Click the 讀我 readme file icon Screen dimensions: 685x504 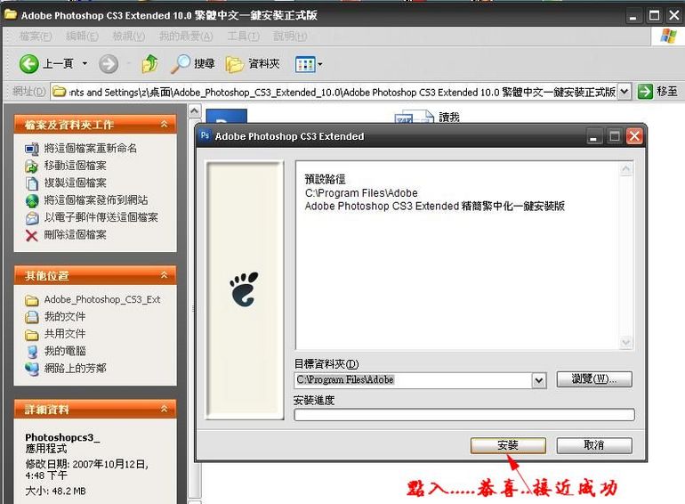coord(414,118)
